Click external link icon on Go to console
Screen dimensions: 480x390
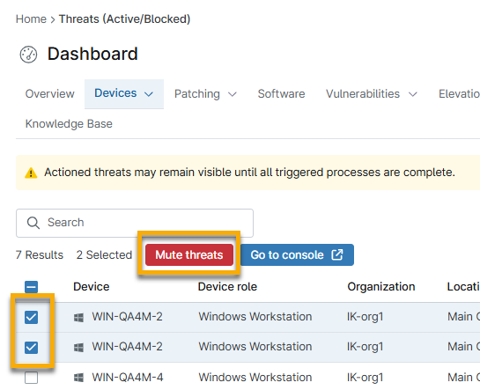(337, 254)
